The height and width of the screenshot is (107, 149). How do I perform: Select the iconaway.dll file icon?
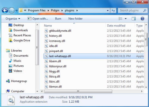[46, 41]
